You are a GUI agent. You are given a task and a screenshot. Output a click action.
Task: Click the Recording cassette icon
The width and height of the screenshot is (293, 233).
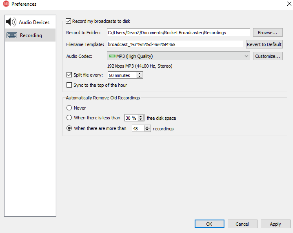coord(12,35)
